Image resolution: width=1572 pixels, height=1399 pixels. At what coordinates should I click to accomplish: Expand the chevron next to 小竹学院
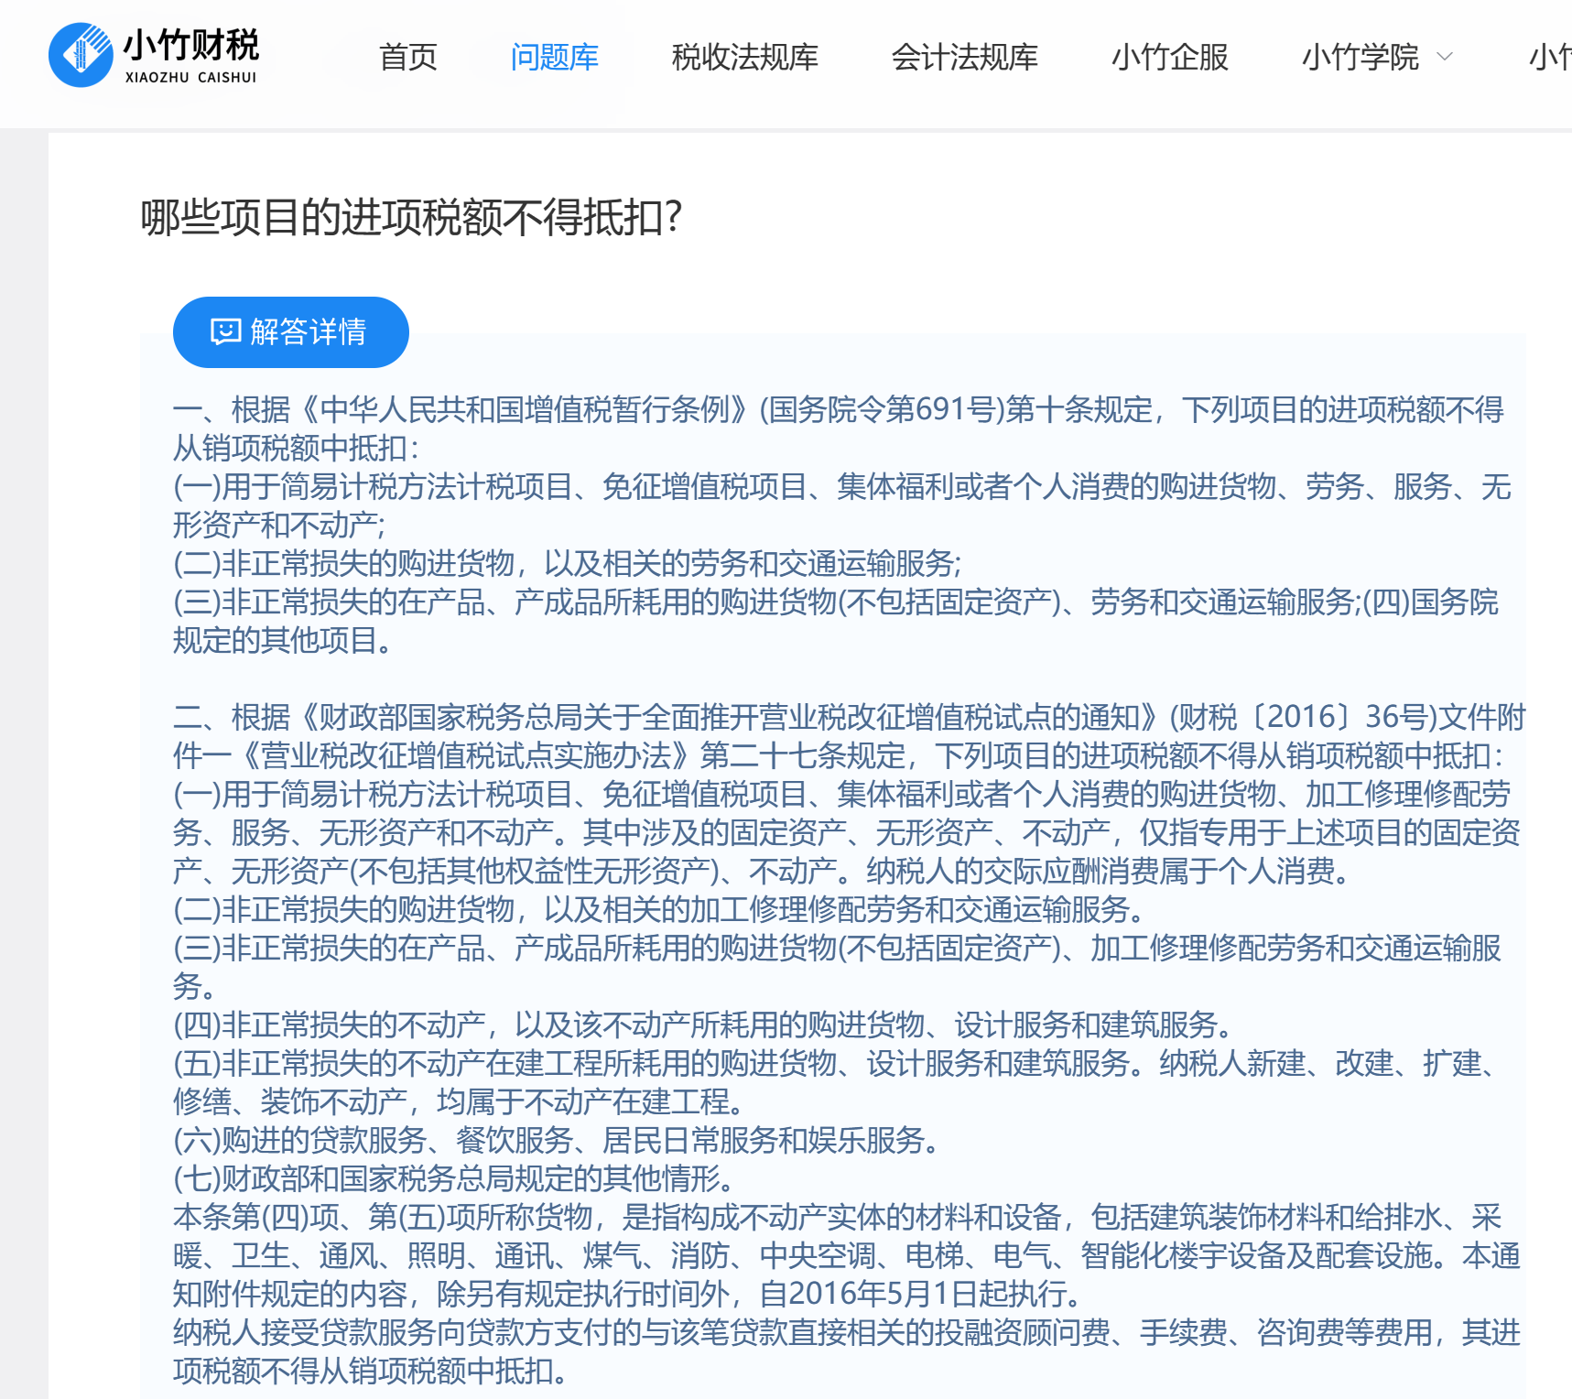click(x=1446, y=57)
